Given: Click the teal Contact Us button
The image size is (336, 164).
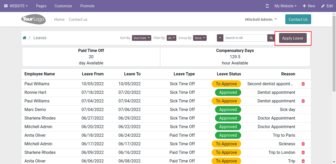Looking at the screenshot, I should click(298, 19).
